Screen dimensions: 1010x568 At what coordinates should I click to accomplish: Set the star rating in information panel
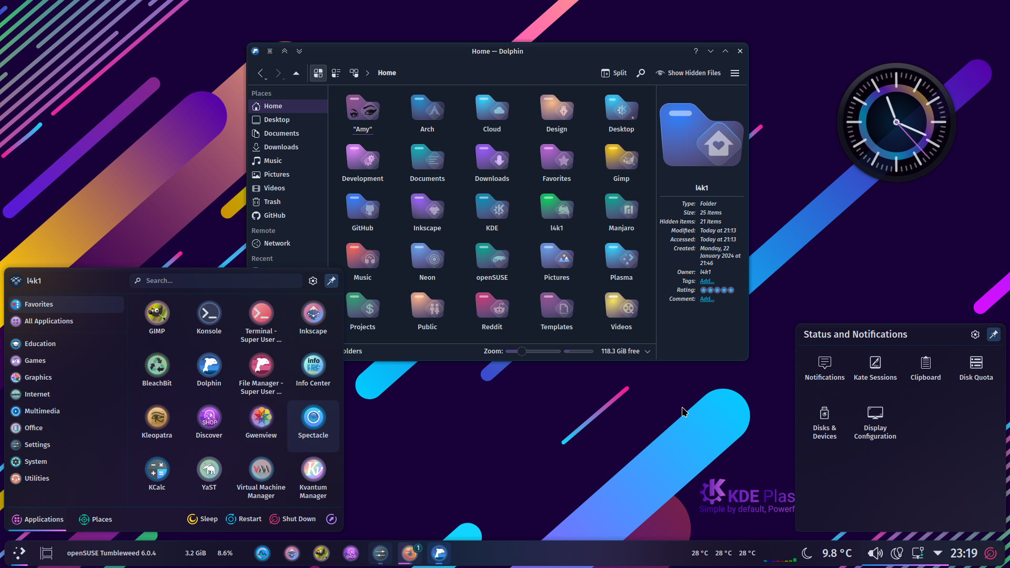[x=716, y=290]
